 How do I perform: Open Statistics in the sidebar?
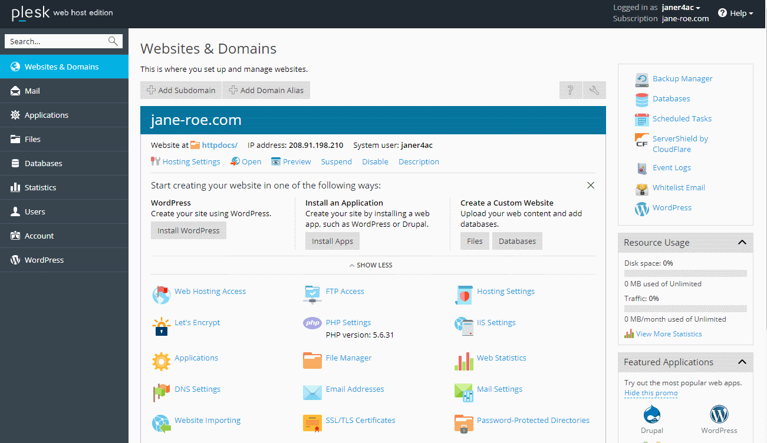(x=40, y=188)
